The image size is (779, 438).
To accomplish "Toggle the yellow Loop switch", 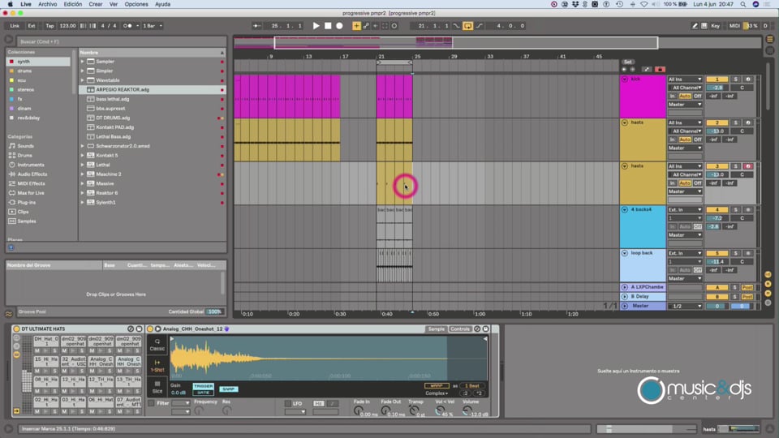I will point(468,26).
